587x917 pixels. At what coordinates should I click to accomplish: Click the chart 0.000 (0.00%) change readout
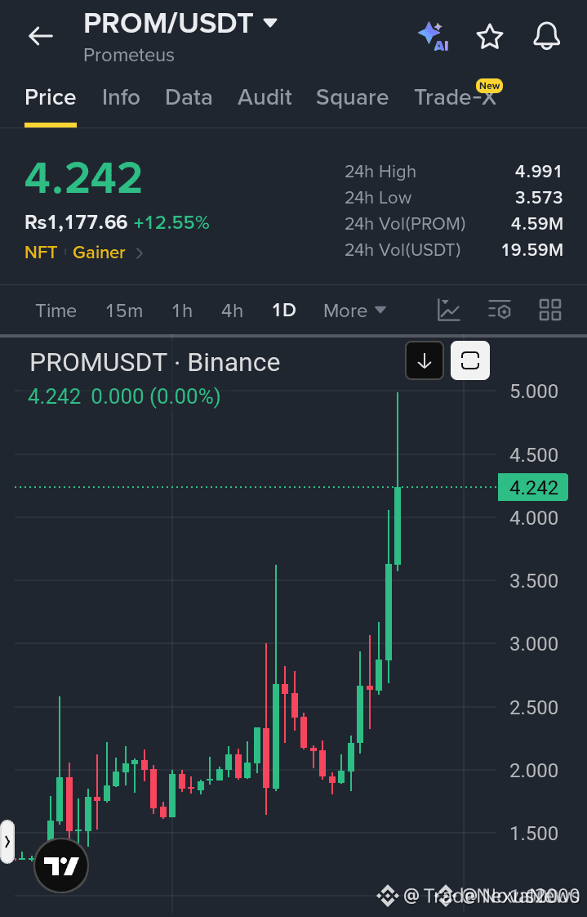(155, 396)
